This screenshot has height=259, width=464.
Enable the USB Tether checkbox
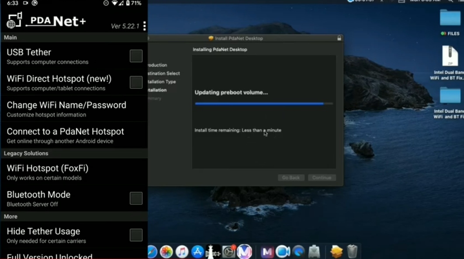pos(136,56)
